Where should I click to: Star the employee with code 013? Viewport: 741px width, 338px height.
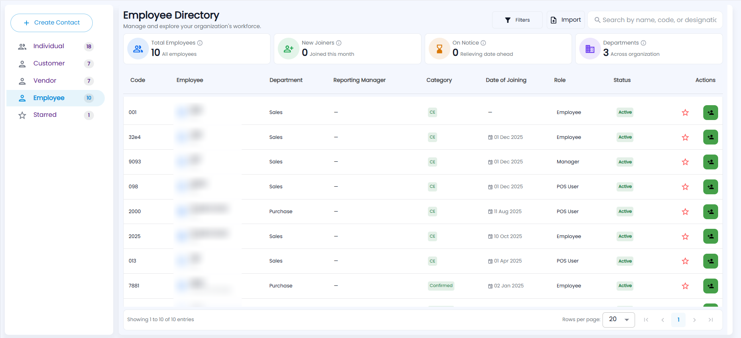(x=685, y=261)
